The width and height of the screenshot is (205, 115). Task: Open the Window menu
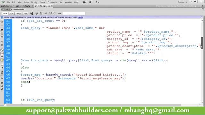pos(68,2)
